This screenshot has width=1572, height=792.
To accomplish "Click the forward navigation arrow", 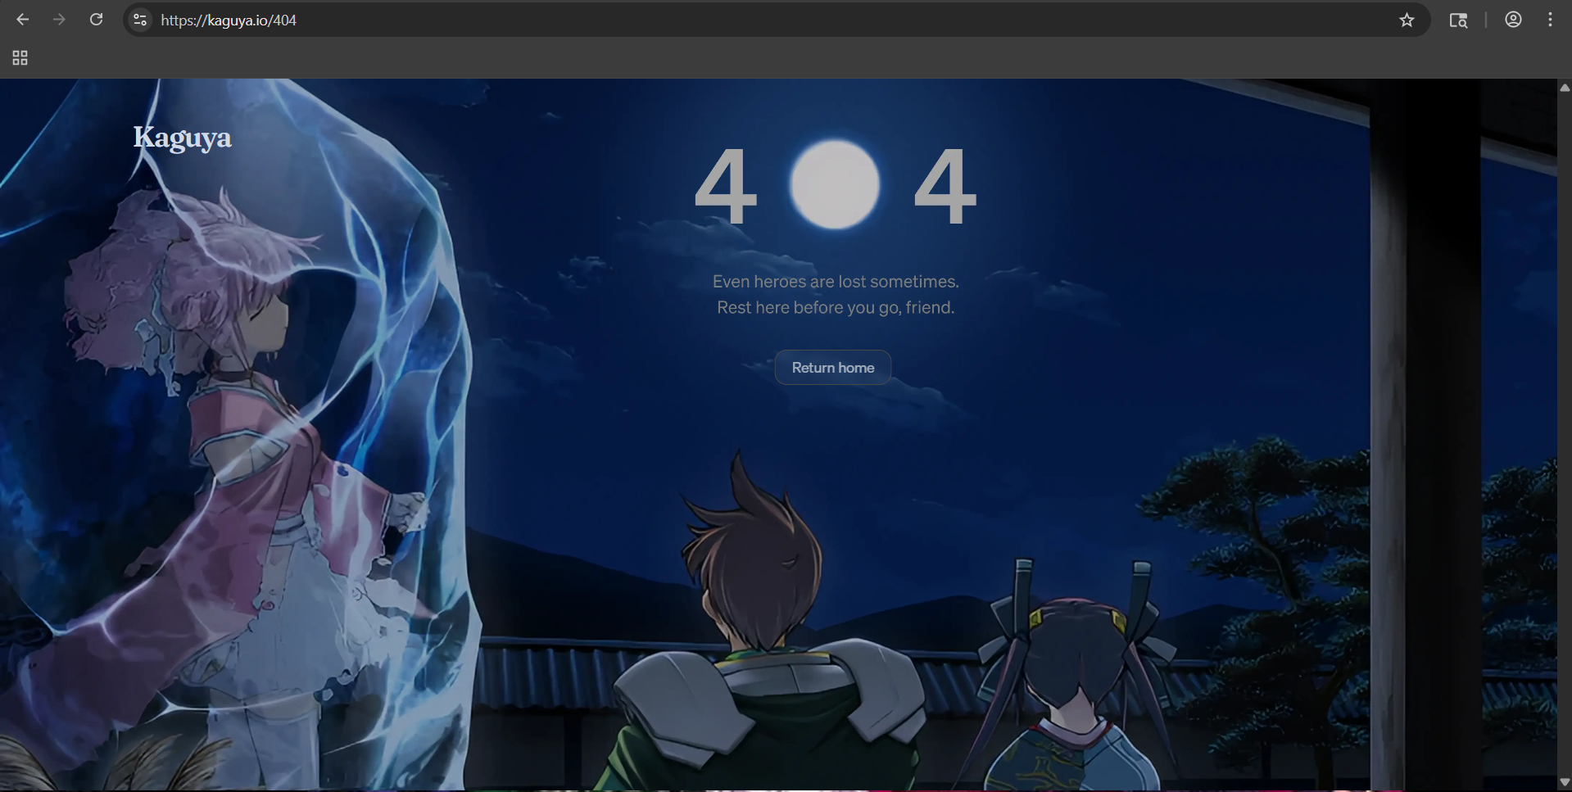I will click(59, 20).
